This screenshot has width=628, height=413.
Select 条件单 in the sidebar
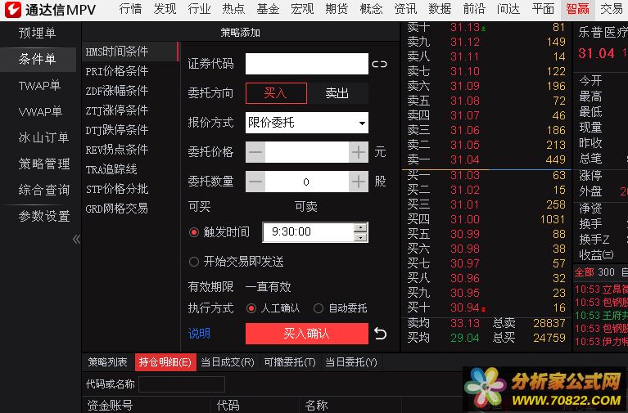37,59
